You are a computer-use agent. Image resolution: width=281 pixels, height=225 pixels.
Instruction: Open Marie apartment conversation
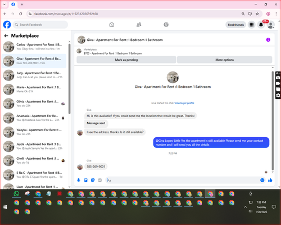34,89
